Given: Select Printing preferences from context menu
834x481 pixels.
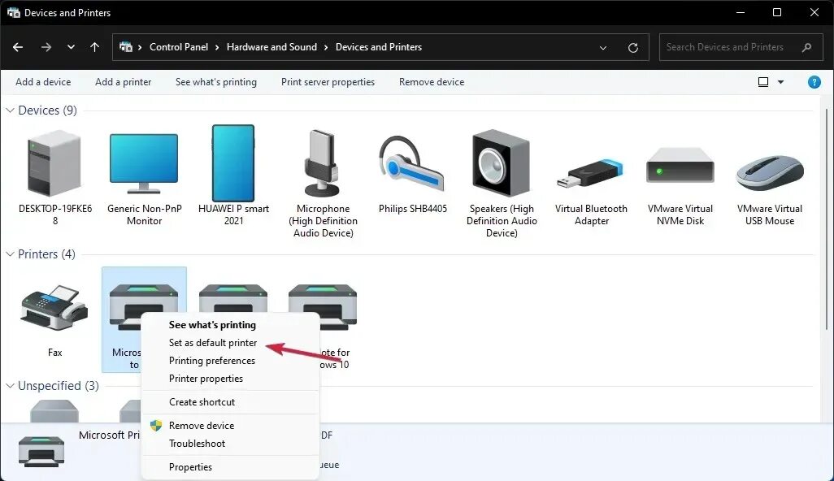Looking at the screenshot, I should click(x=211, y=361).
